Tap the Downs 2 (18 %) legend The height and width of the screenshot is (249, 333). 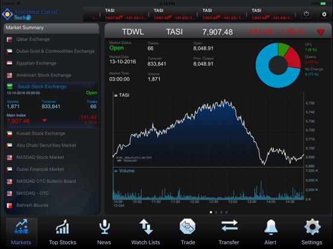click(312, 60)
